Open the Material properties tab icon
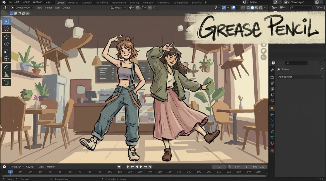 272,143
